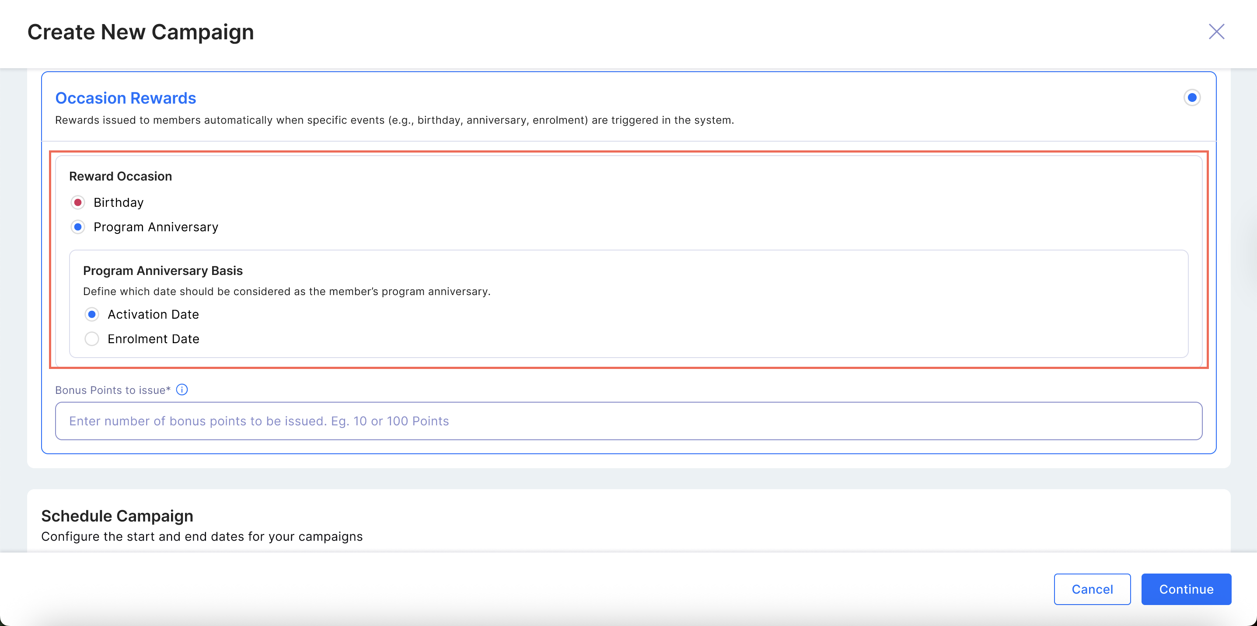Click the Reward Occasion heading

pos(120,177)
